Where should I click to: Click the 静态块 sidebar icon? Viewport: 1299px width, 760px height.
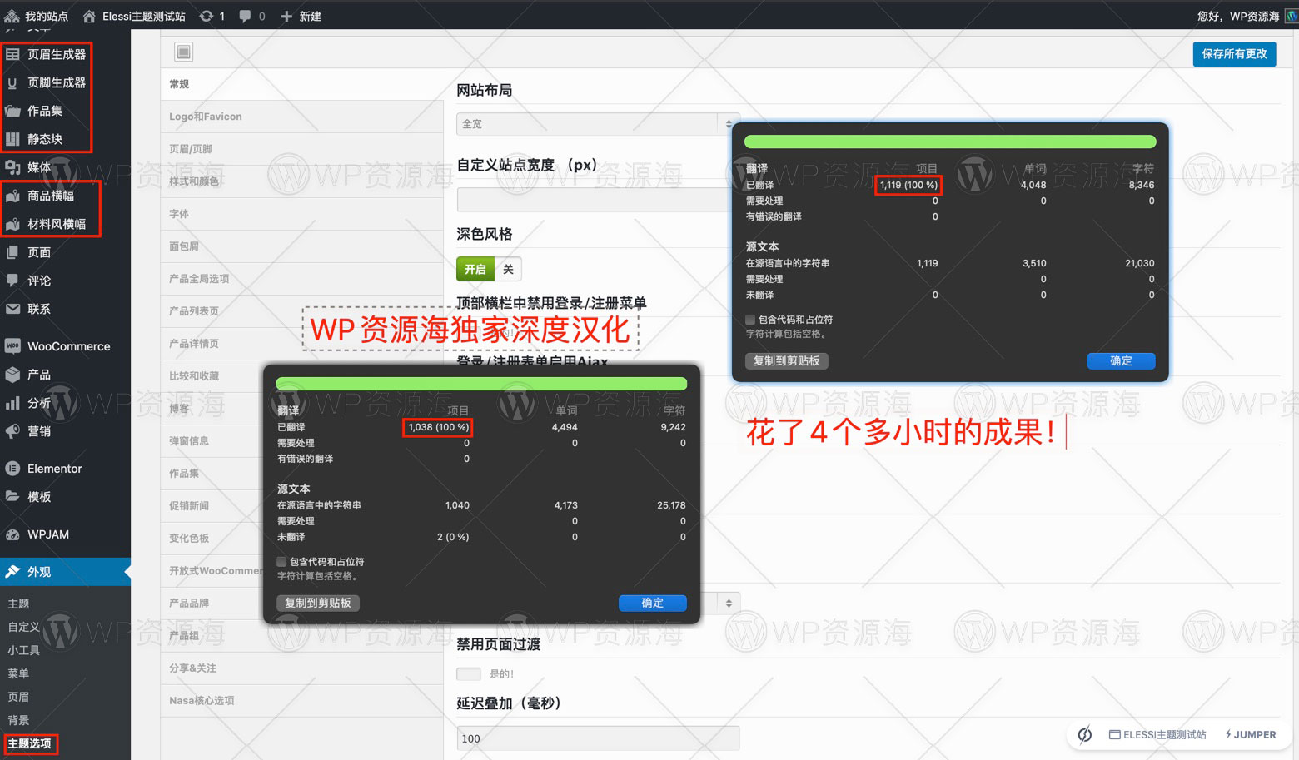(x=12, y=139)
